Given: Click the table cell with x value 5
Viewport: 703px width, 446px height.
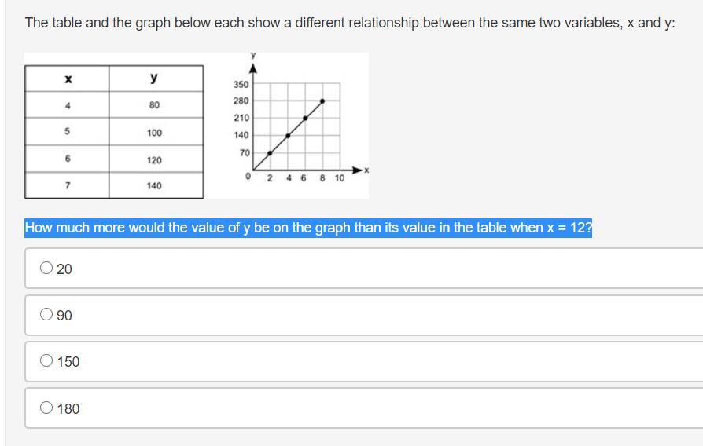Looking at the screenshot, I should (68, 133).
